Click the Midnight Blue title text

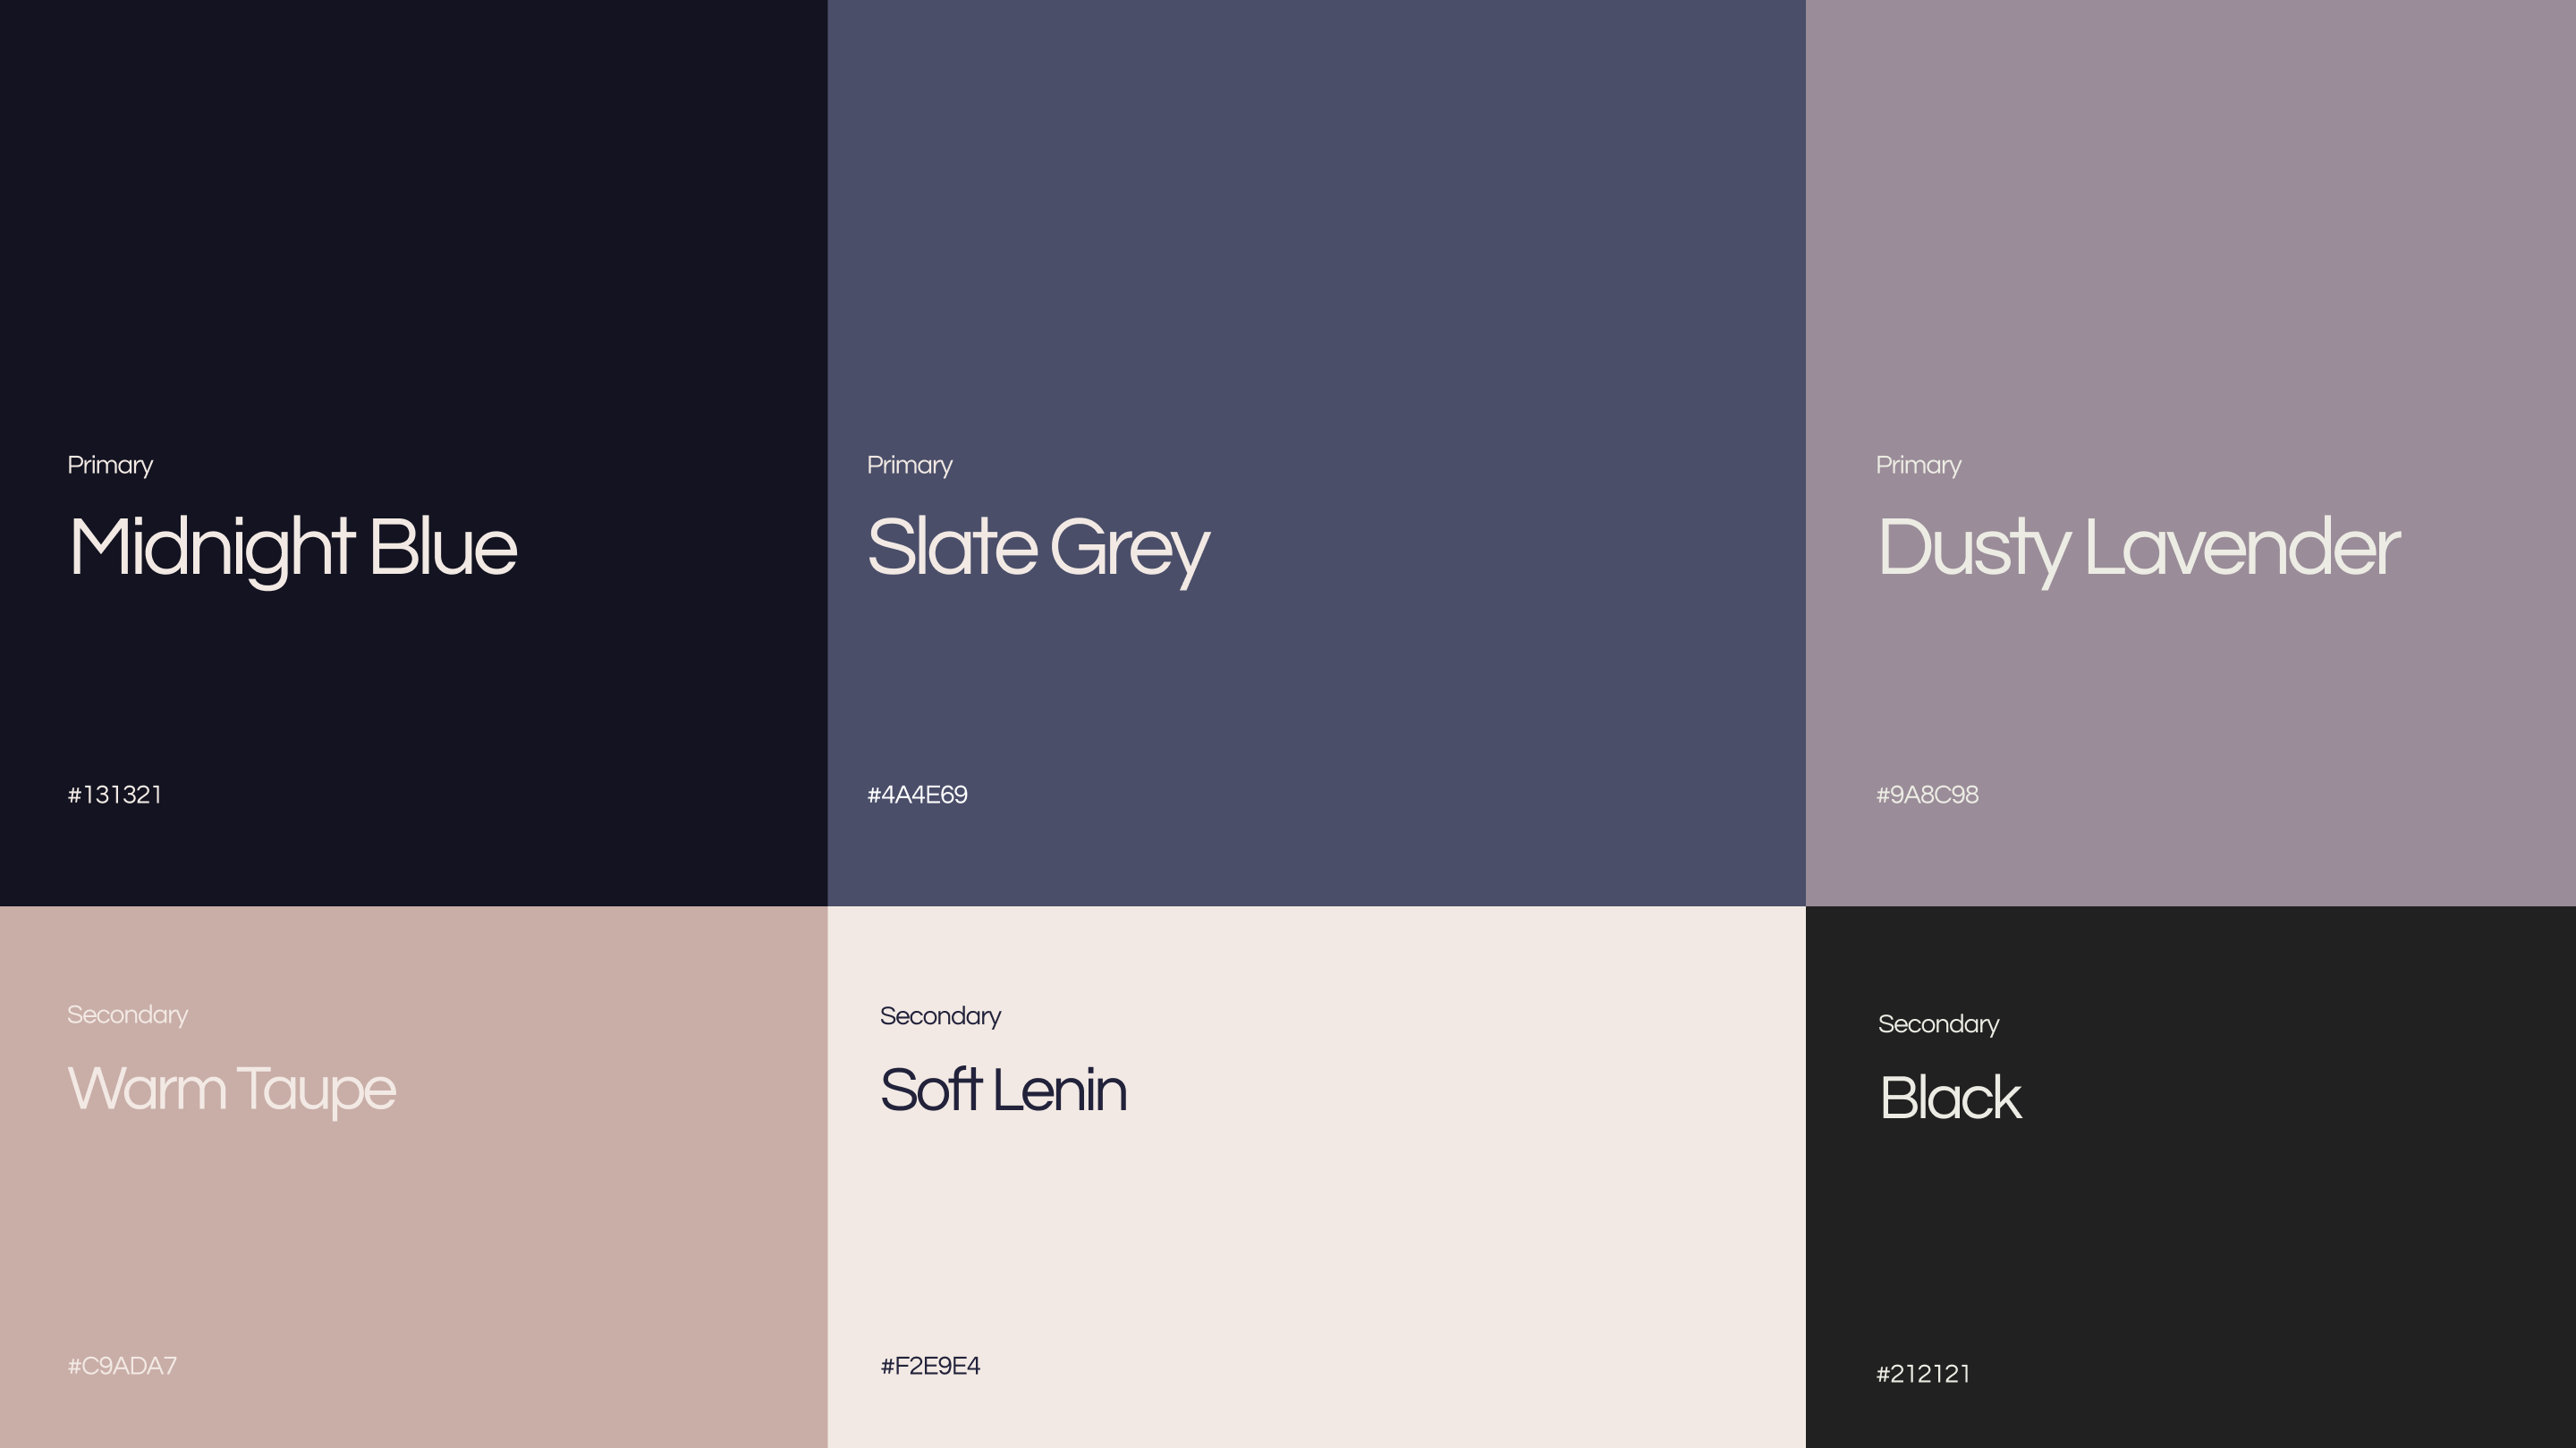pyautogui.click(x=294, y=548)
